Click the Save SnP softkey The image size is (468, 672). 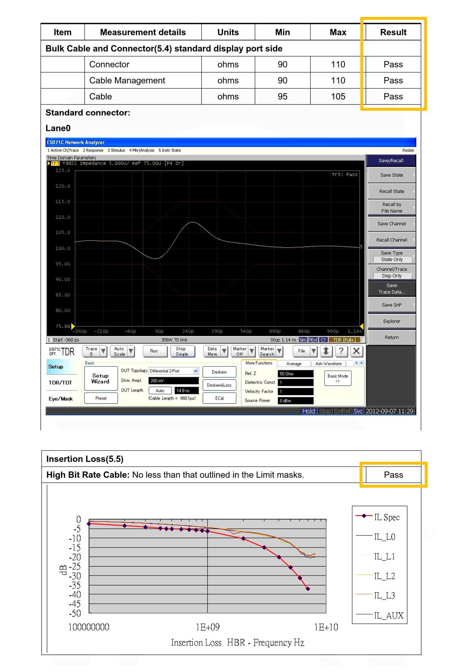[391, 305]
